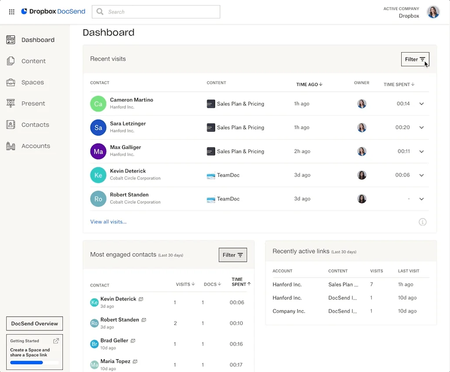Click the Present icon in the sidebar

click(x=10, y=104)
